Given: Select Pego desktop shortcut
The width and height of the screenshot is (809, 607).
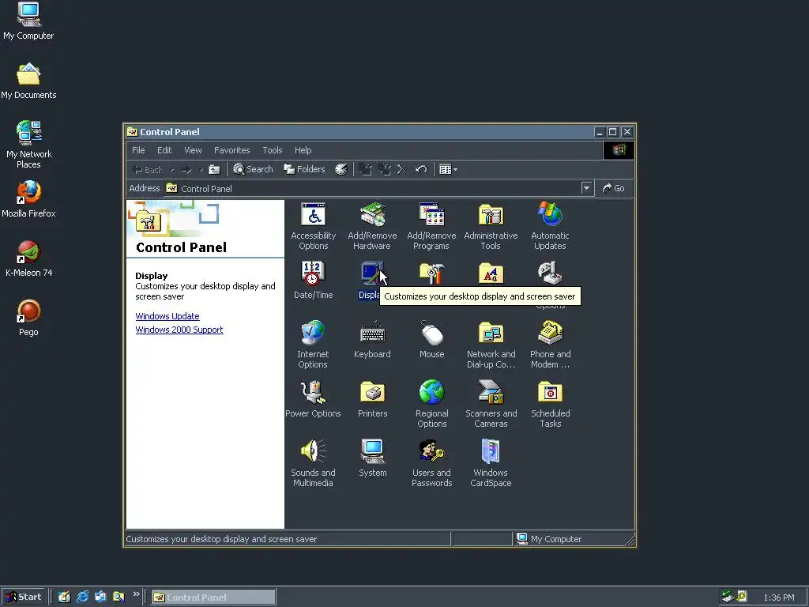Looking at the screenshot, I should click(x=28, y=318).
